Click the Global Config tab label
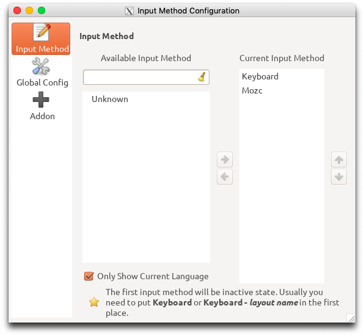 click(42, 82)
